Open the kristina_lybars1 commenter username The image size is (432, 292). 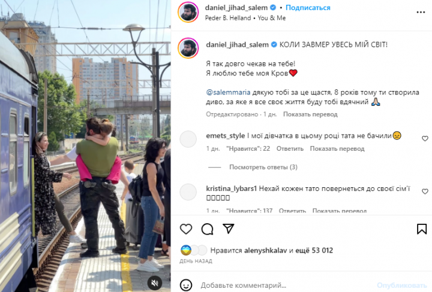[x=232, y=188]
